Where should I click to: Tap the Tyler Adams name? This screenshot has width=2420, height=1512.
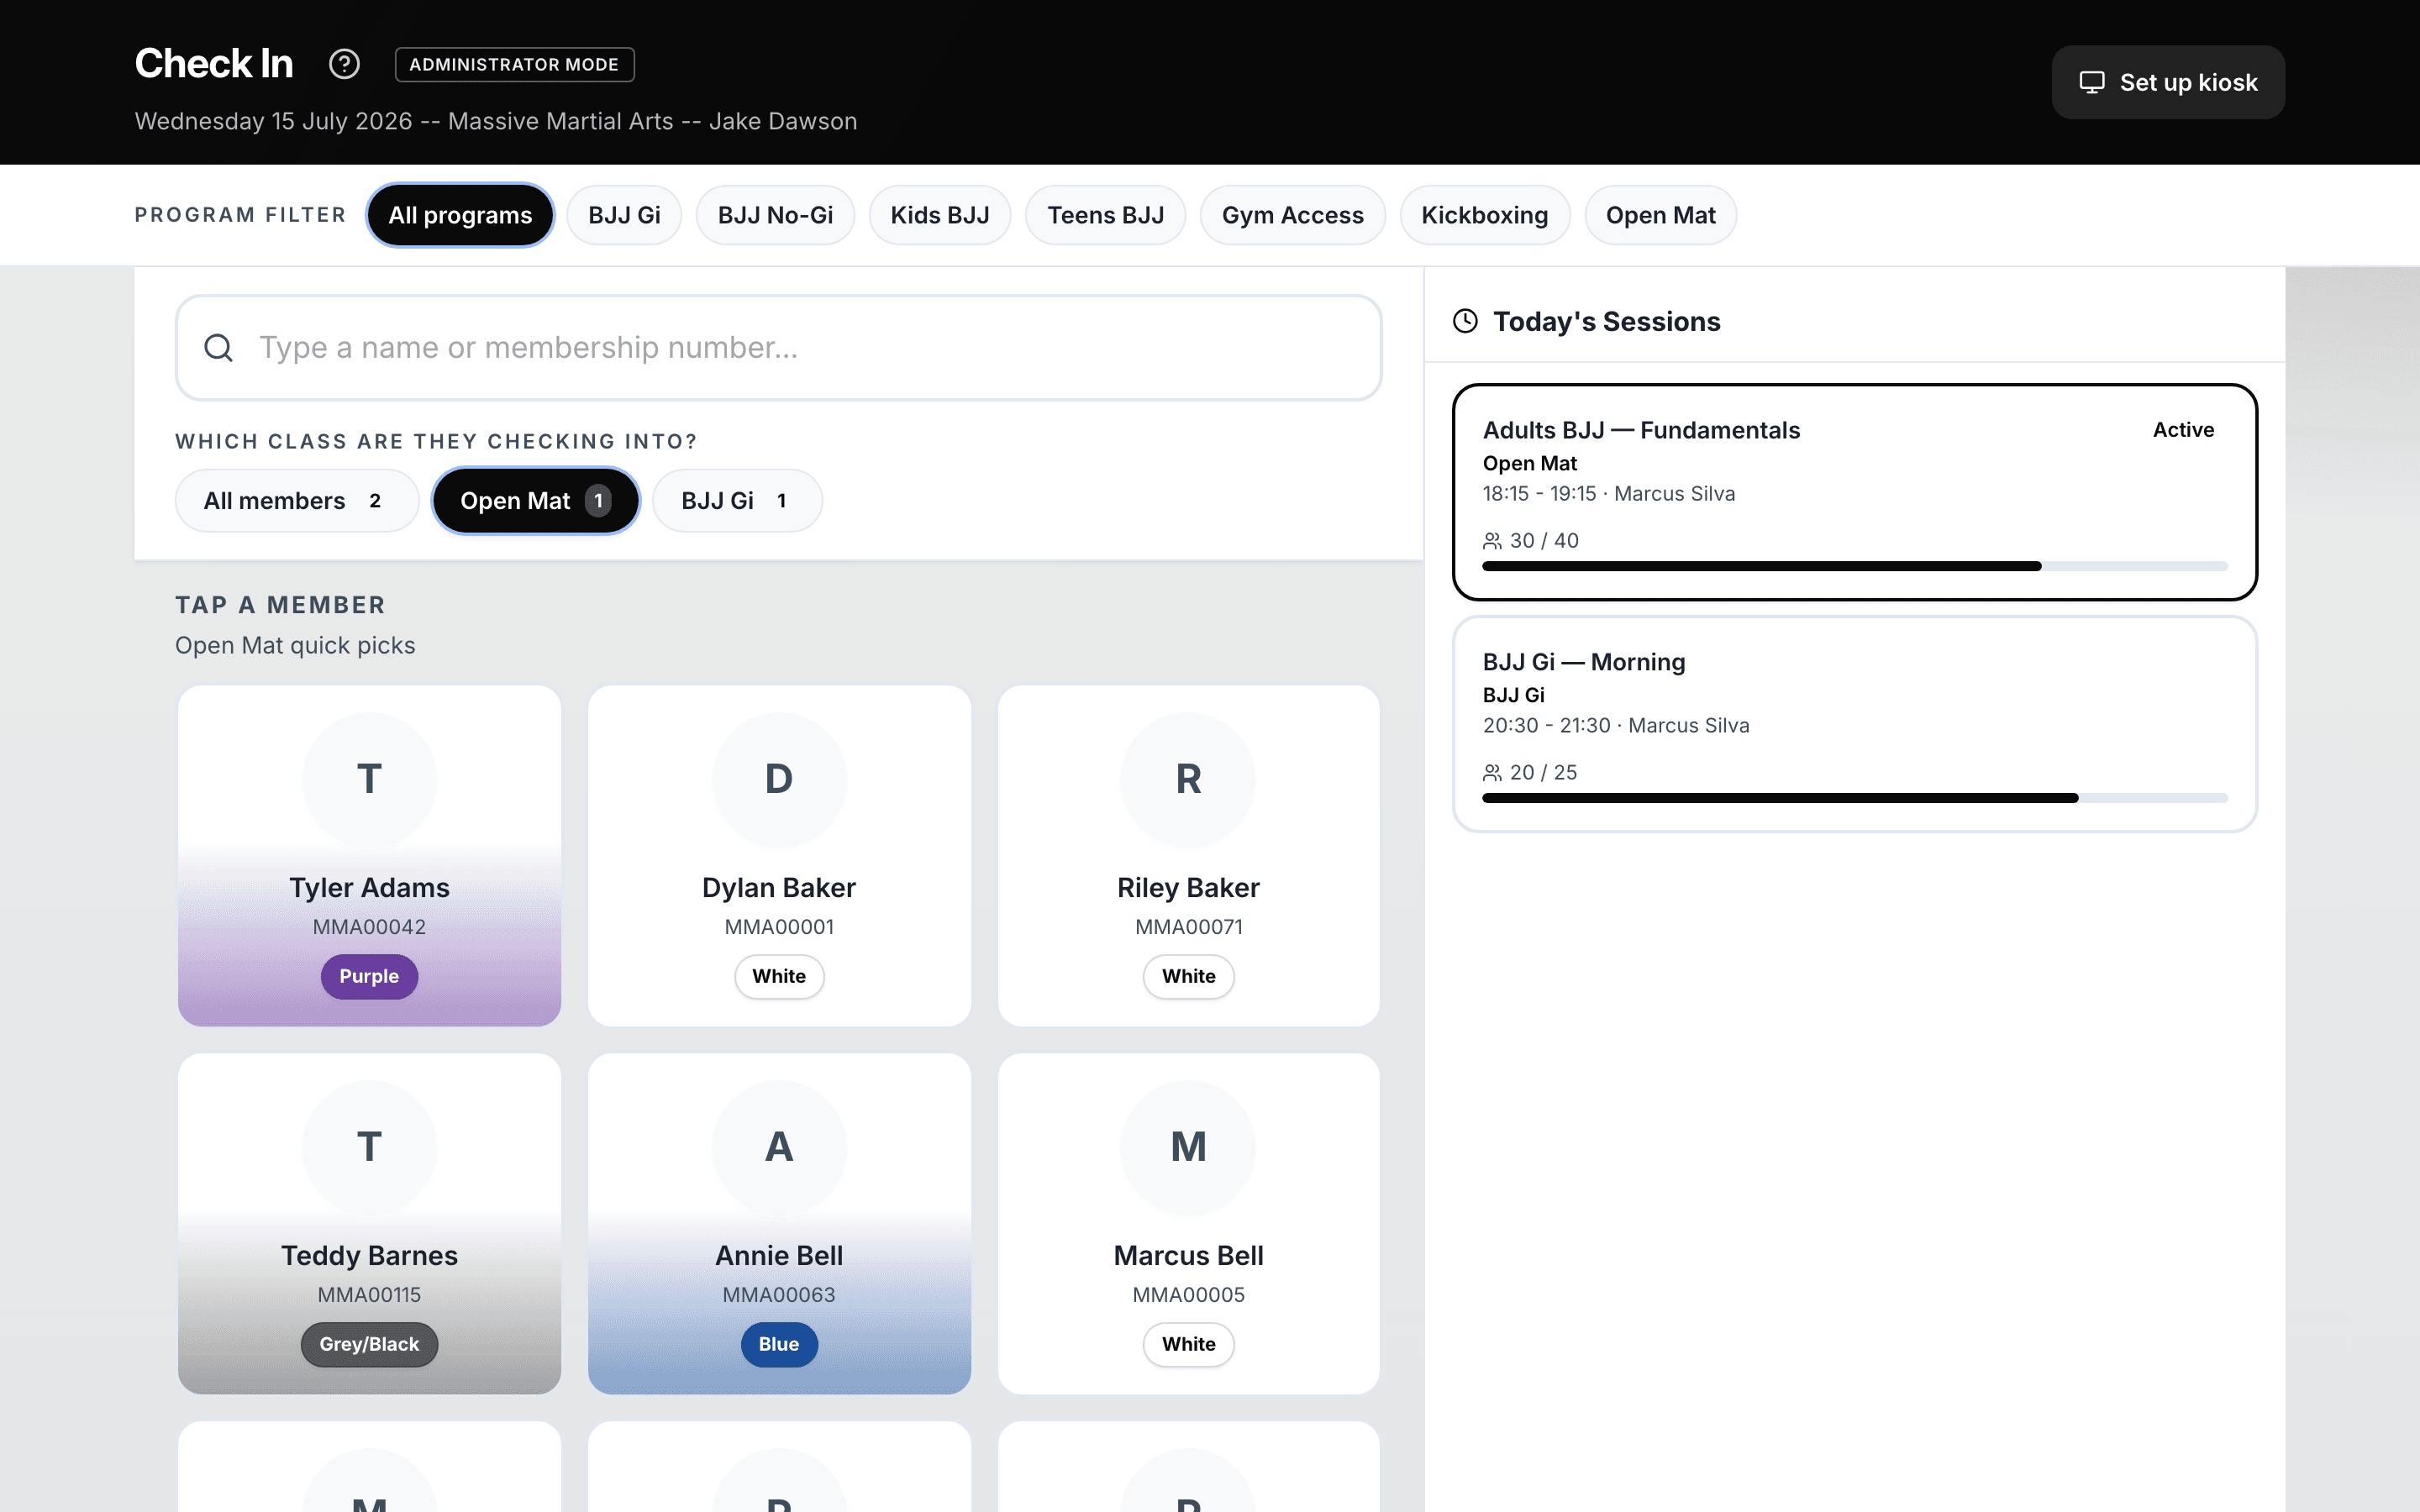[x=369, y=888]
